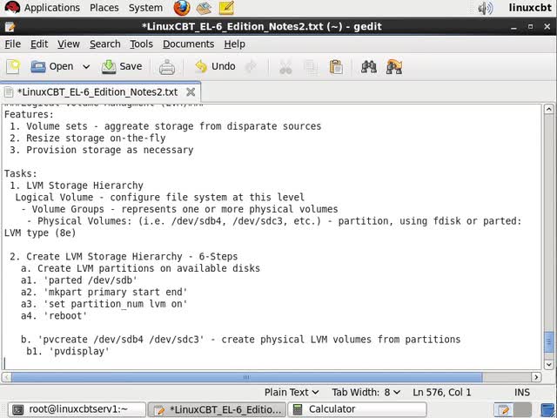
Task: Paste clipboard with the paste icon
Action: point(336,67)
